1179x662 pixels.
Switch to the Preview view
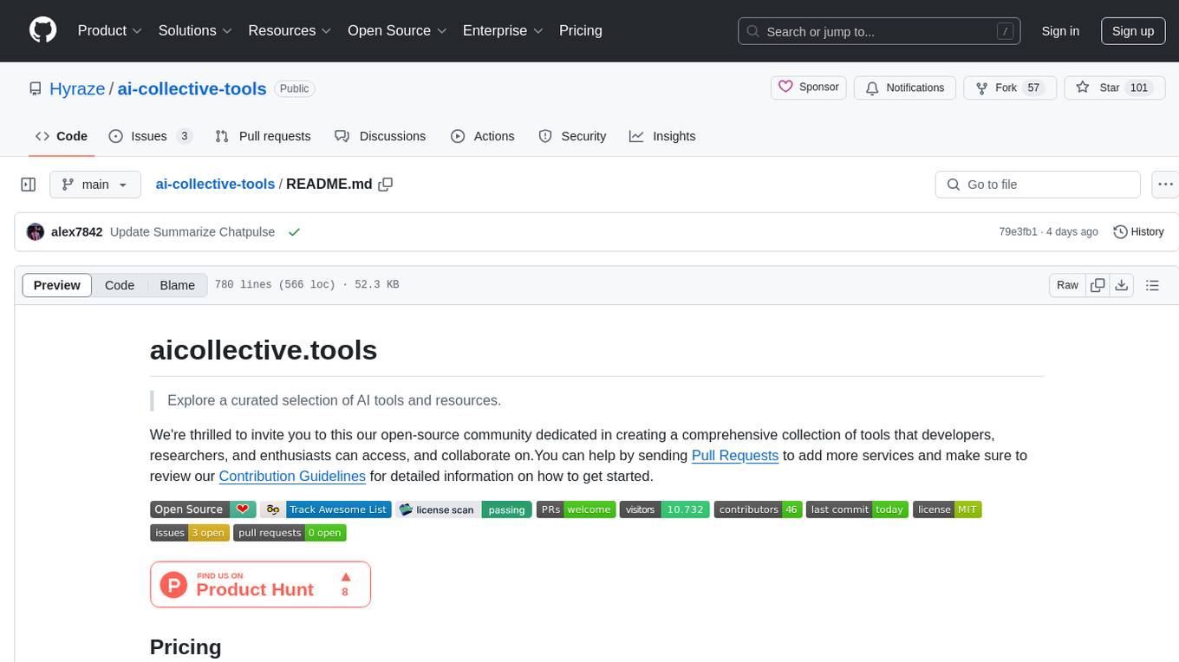click(57, 285)
